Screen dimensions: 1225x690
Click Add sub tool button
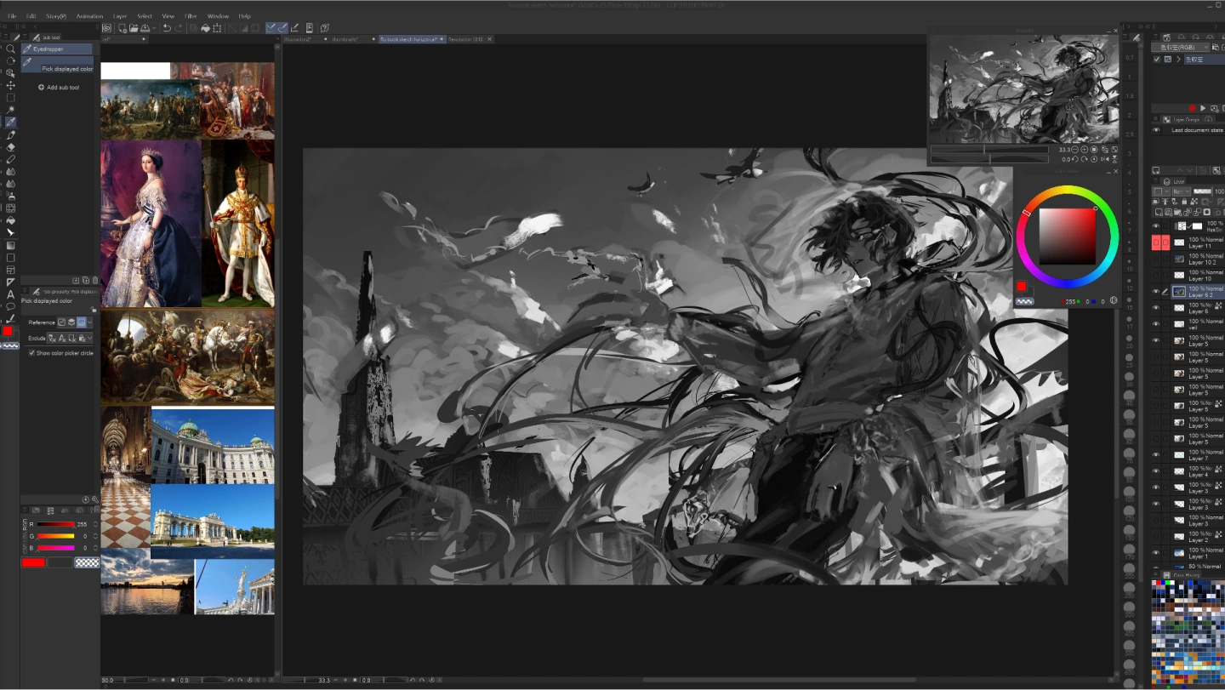point(59,88)
